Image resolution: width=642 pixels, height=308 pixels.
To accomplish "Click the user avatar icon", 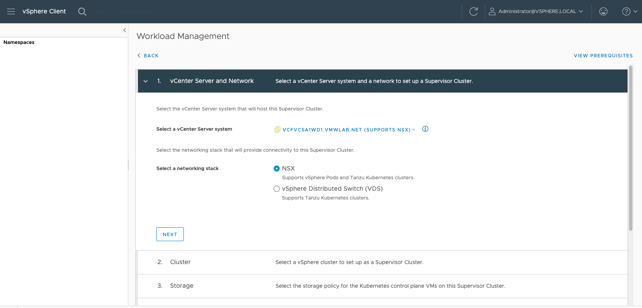I will click(x=492, y=11).
